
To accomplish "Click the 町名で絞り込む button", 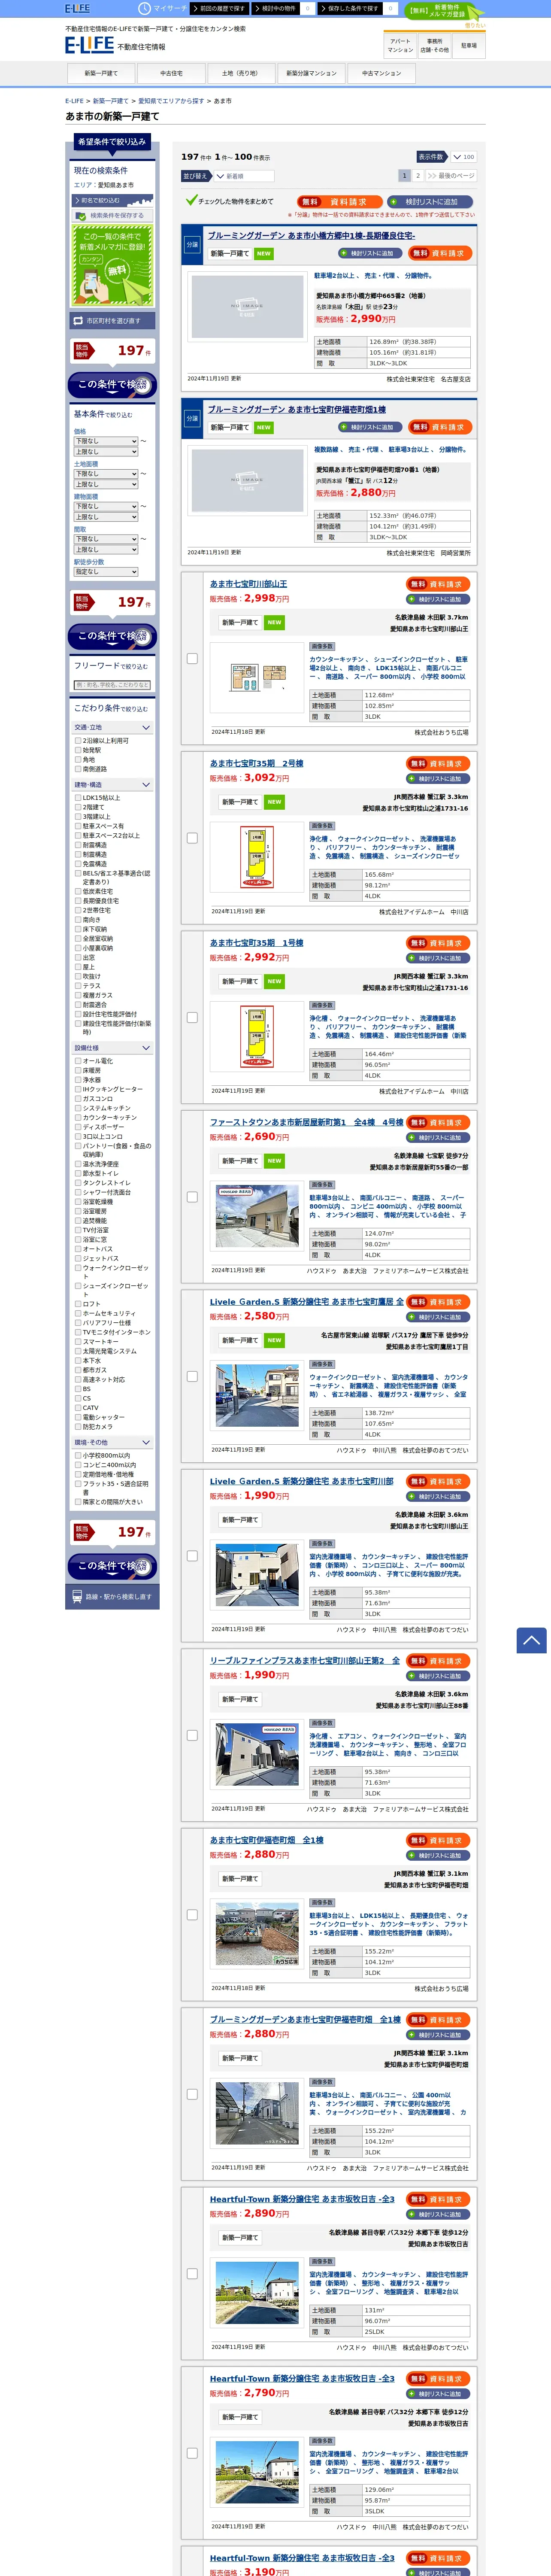I will pyautogui.click(x=112, y=200).
